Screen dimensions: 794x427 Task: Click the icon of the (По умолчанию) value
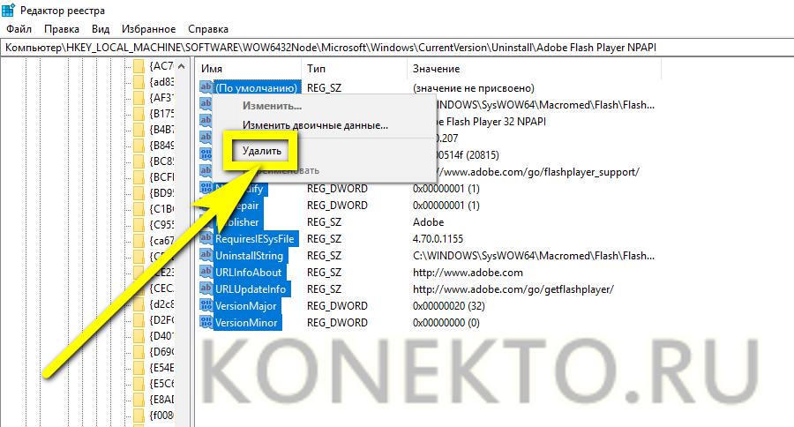pos(207,88)
